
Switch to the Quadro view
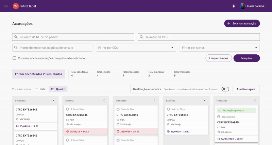(x=58, y=89)
